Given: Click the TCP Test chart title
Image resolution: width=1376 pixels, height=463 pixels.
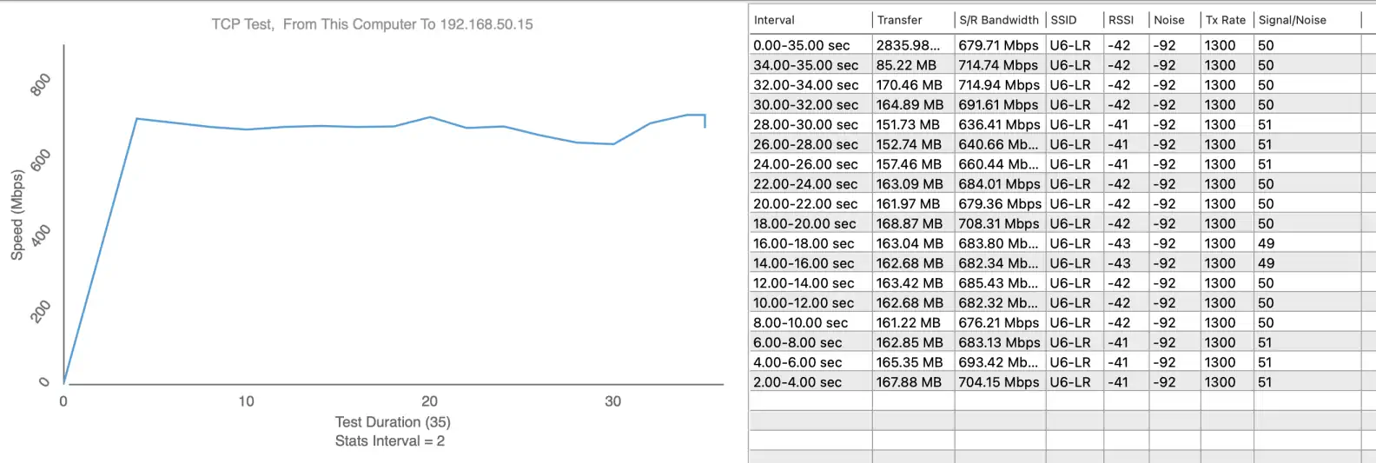Looking at the screenshot, I should (x=372, y=24).
